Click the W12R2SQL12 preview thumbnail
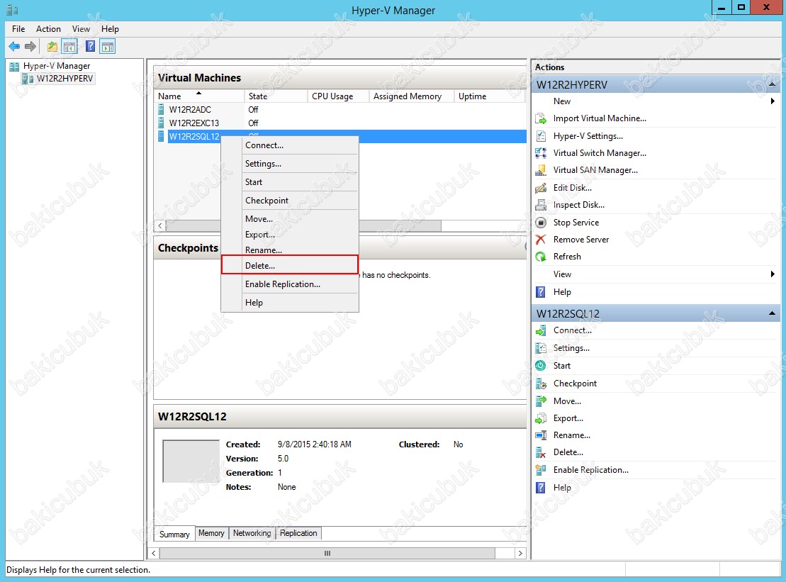 pyautogui.click(x=191, y=461)
